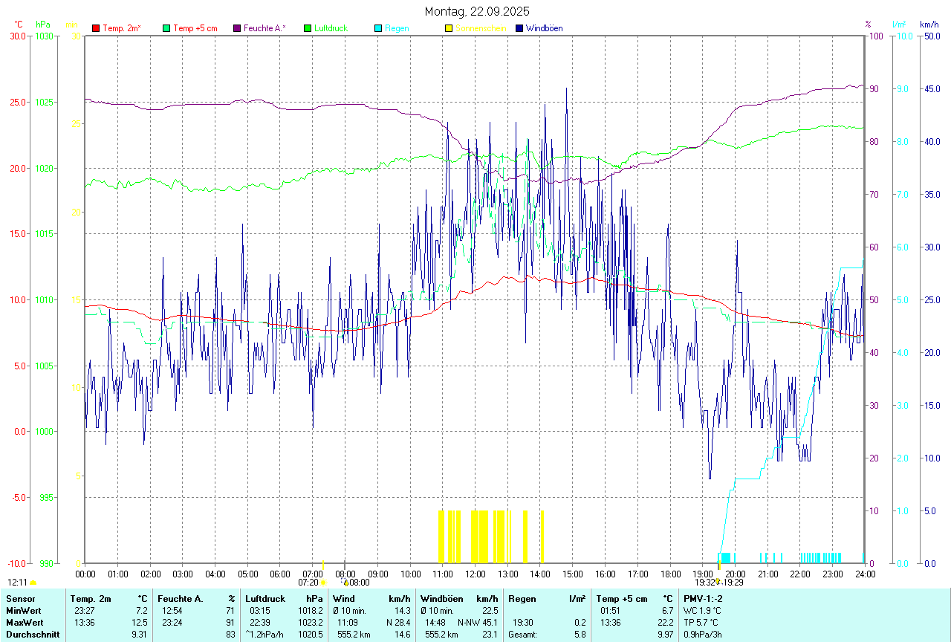Click the Windböen column header in table
This screenshot has width=951, height=642.
(x=441, y=598)
